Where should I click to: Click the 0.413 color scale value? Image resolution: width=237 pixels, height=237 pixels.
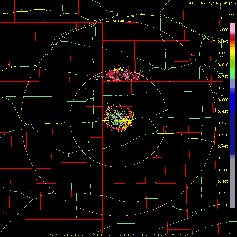[223, 158]
